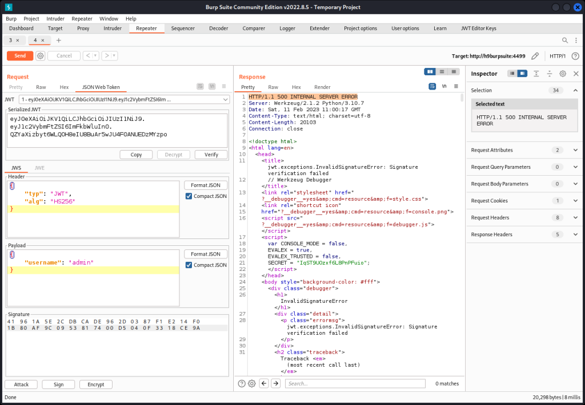
Task: Add a new Repeater tab with the plus icon
Action: click(59, 40)
